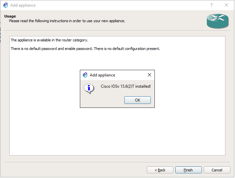The image size is (235, 178).
Task: Click the blue information speech bubble icon
Action: [x=88, y=88]
